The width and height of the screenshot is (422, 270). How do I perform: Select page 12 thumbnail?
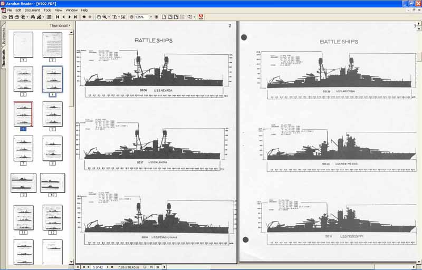click(x=52, y=217)
